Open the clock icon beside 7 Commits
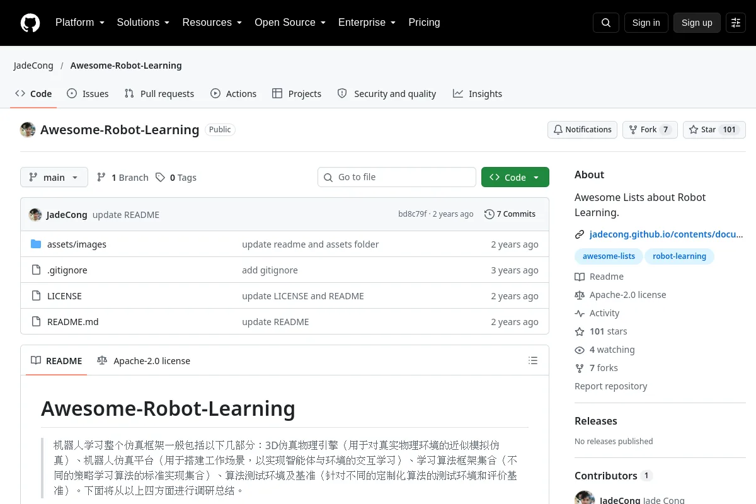Screen dimensions: 756x504 click(489, 214)
